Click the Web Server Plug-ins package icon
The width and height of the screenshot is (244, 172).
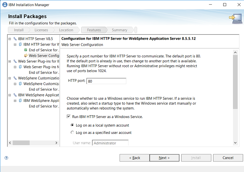[20, 67]
